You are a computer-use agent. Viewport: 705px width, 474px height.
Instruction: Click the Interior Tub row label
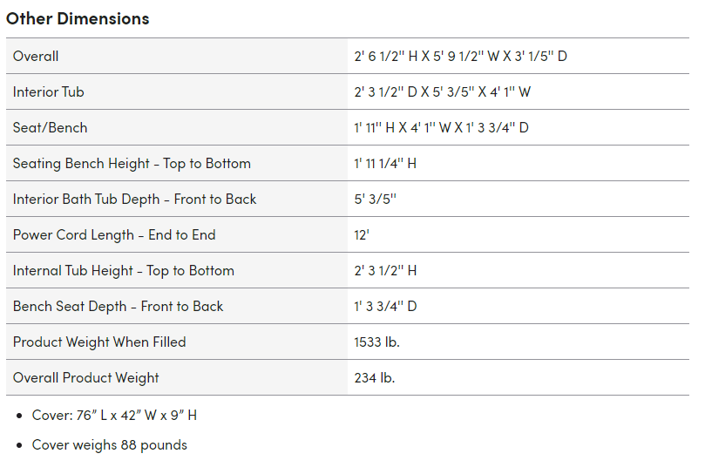pyautogui.click(x=49, y=92)
